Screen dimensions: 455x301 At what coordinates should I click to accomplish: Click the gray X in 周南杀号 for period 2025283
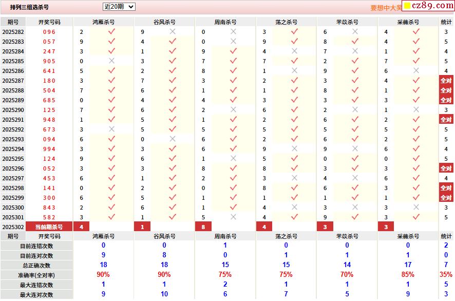(233, 42)
